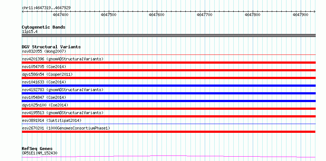
Task: Select the esv2670201 1000Genomes label
Action: pyautogui.click(x=66, y=128)
